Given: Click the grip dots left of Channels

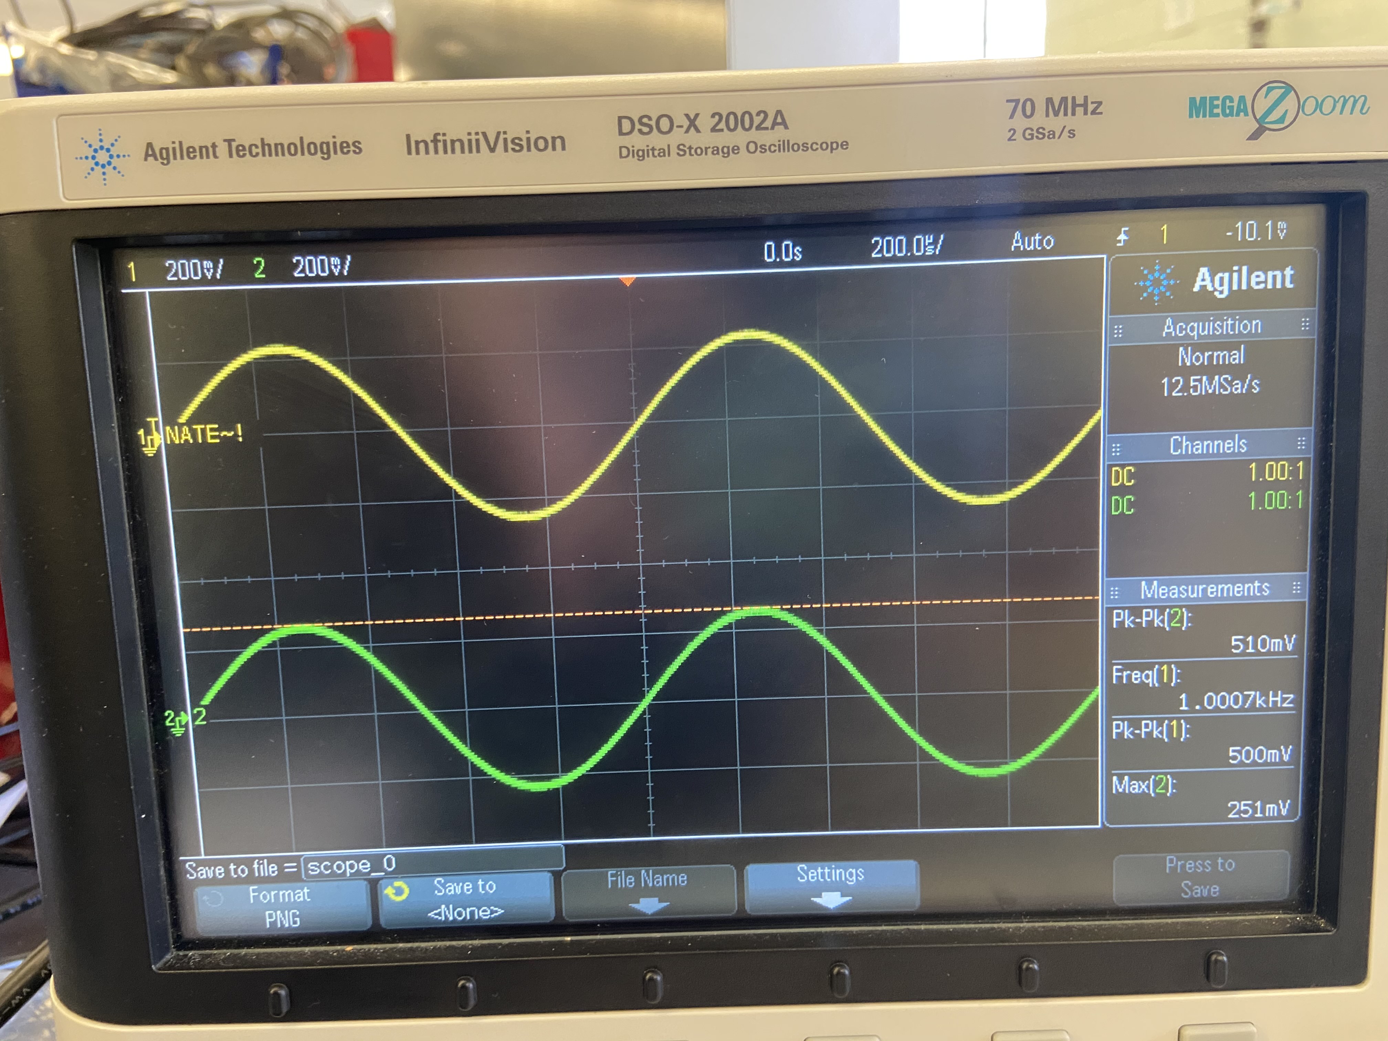Looking at the screenshot, I should coord(1116,450).
